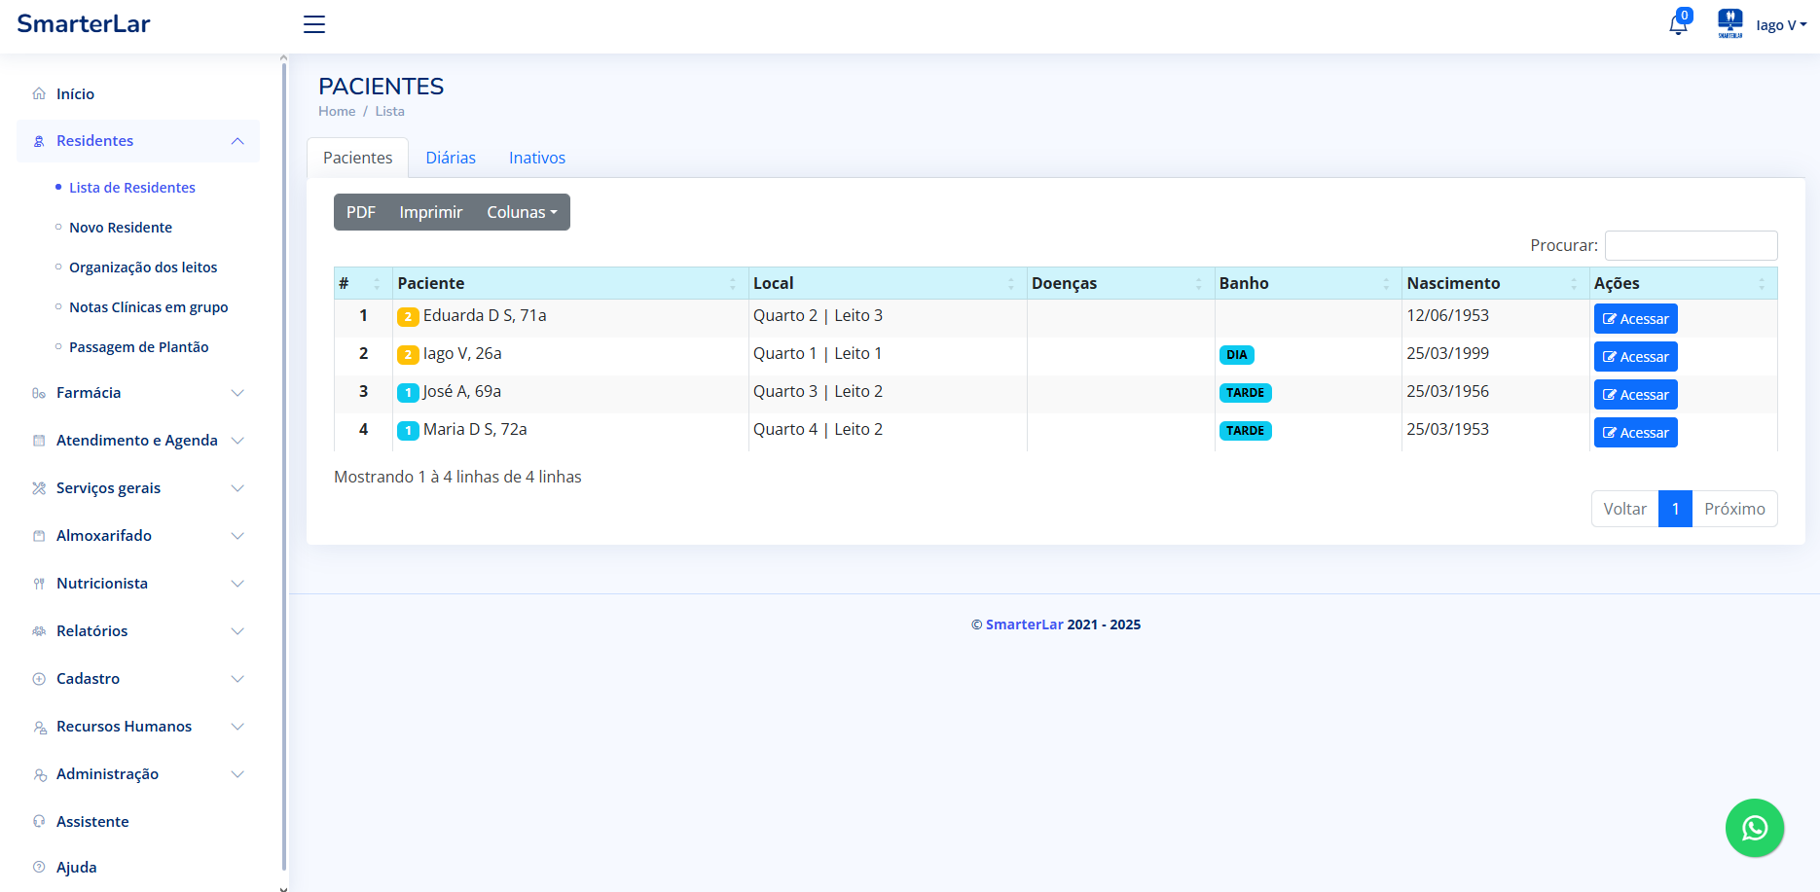Click the Procurar search field
This screenshot has height=892, width=1820.
[1691, 245]
